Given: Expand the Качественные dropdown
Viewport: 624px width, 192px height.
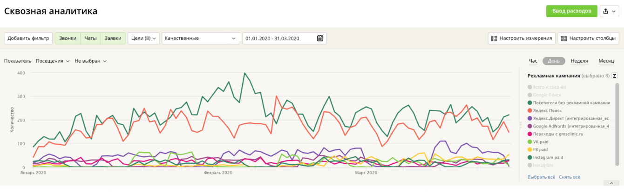Looking at the screenshot, I should (x=201, y=38).
